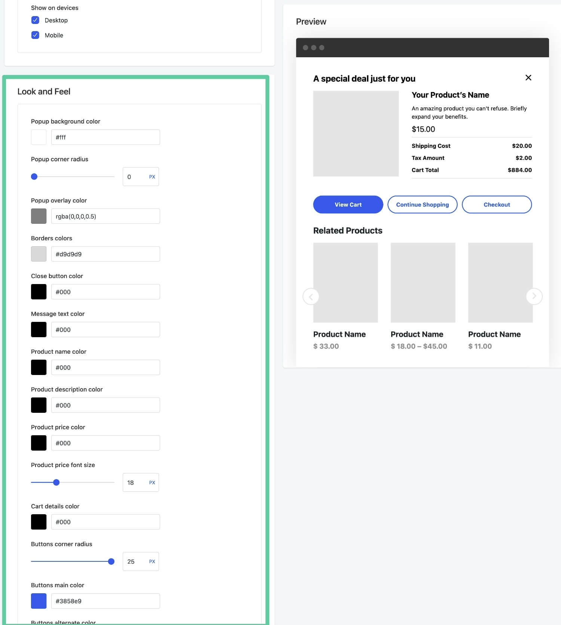This screenshot has height=625, width=561.
Task: Click the Buttons corner radius 25 field
Action: 141,561
